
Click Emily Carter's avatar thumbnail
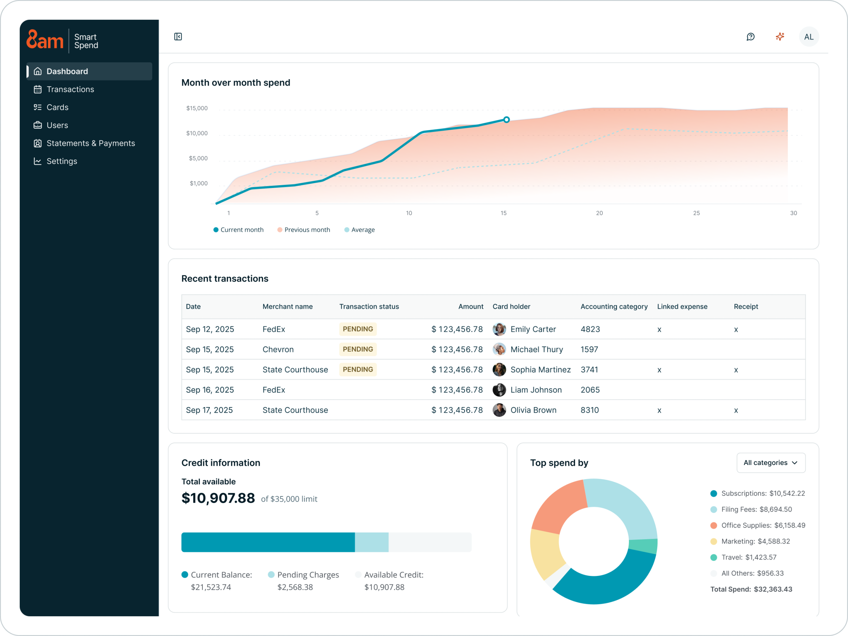coord(499,329)
